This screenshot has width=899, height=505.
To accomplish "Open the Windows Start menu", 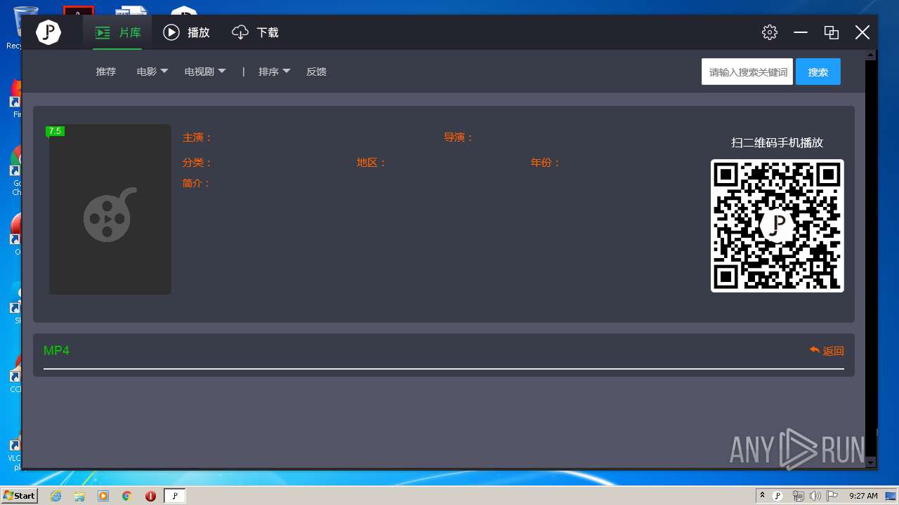I will [19, 495].
